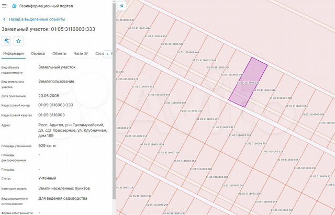335x215 pixels.
Task: Click cadastral number value 01:05:3116003:333
Action: (55, 105)
